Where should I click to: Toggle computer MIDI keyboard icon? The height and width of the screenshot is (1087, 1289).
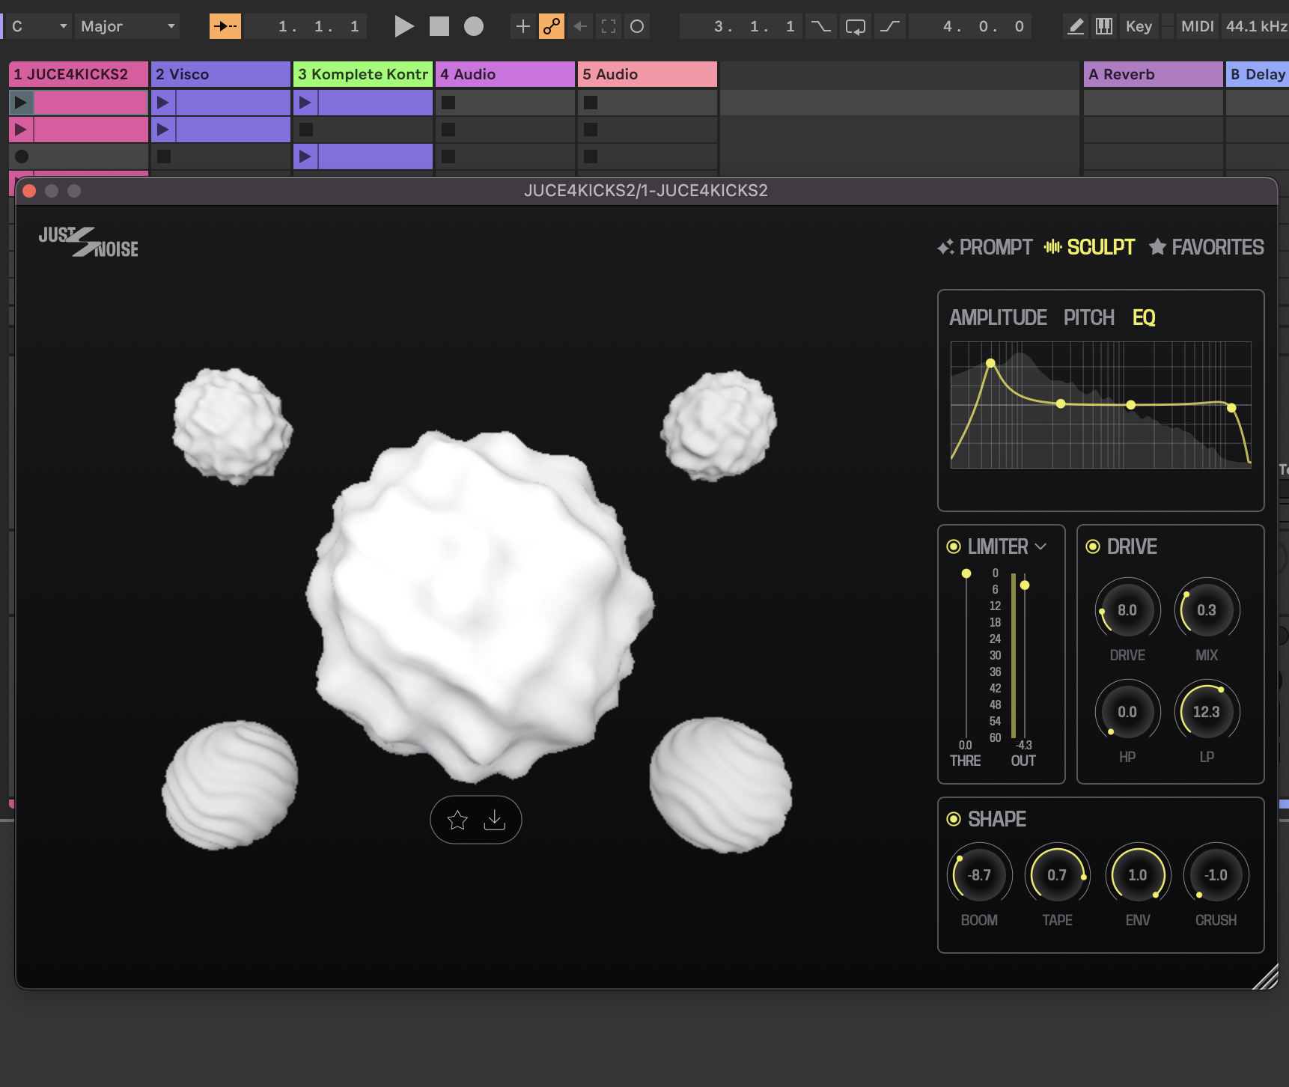pos(1104,27)
